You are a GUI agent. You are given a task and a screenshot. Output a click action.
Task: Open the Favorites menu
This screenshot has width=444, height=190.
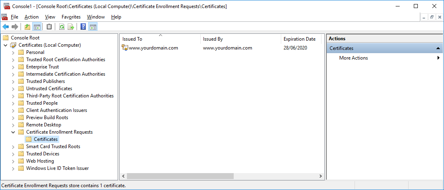[x=71, y=17]
